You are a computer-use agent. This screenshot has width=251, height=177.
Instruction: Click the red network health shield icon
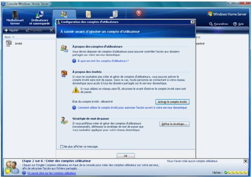139,13
